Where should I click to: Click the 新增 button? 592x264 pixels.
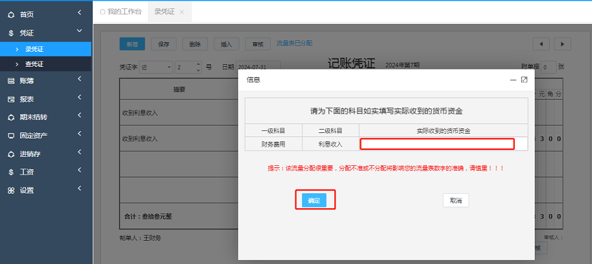(x=132, y=44)
